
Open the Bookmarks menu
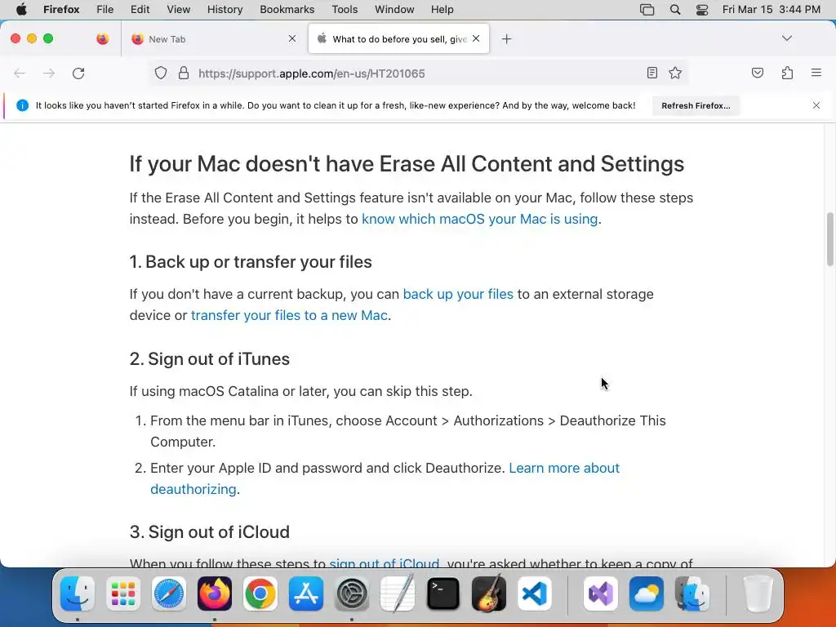[x=287, y=10]
